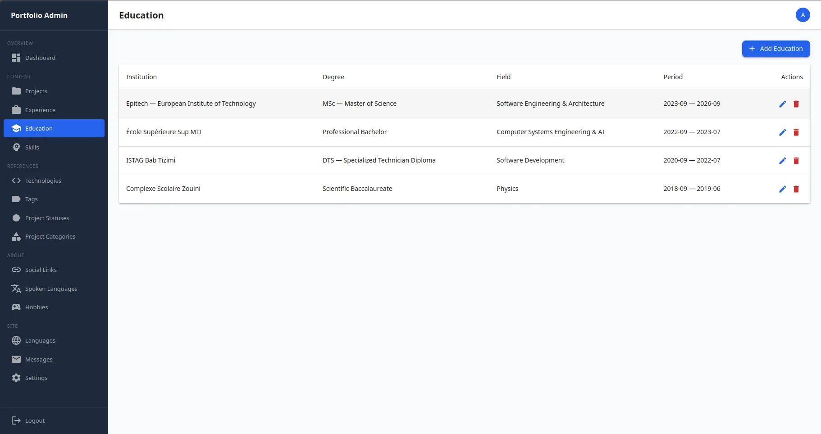Delete the Complexe Scolaire Zouini entry

[796, 189]
